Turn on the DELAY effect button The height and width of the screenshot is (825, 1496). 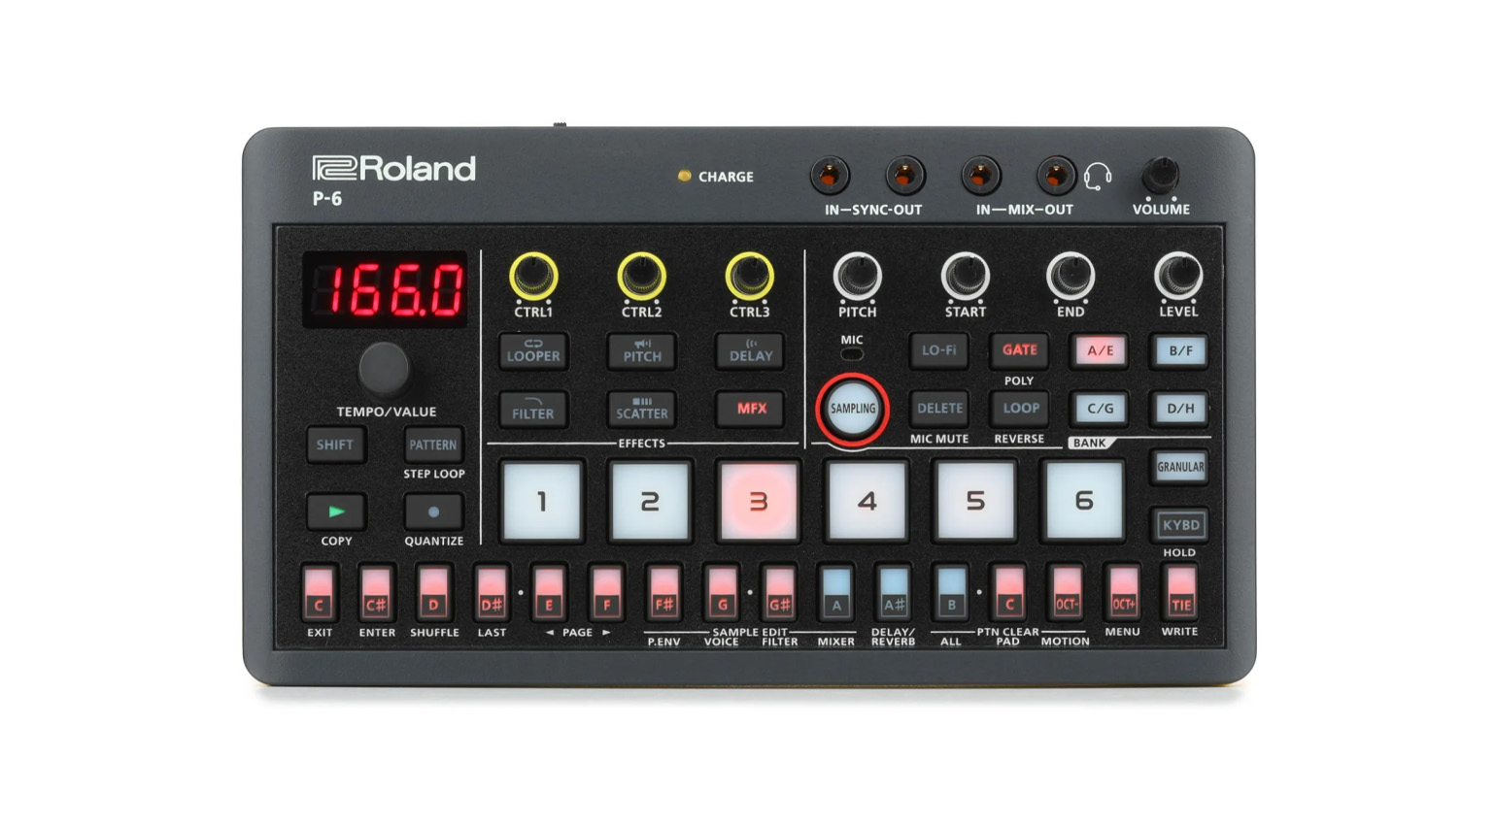tap(750, 350)
